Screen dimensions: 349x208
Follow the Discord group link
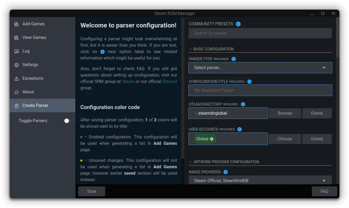pos(170,82)
